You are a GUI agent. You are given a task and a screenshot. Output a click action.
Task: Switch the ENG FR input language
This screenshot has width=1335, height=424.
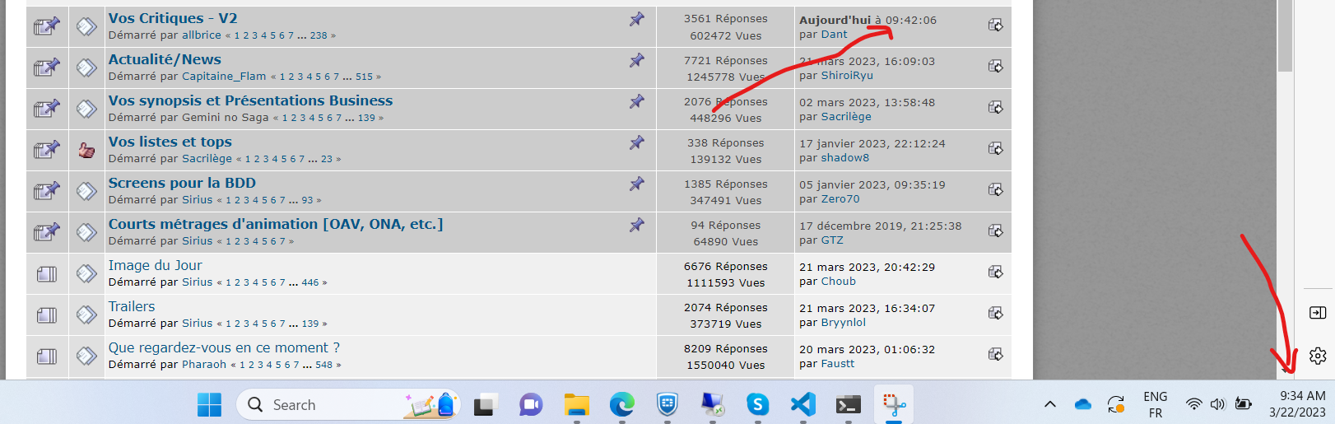click(x=1156, y=404)
